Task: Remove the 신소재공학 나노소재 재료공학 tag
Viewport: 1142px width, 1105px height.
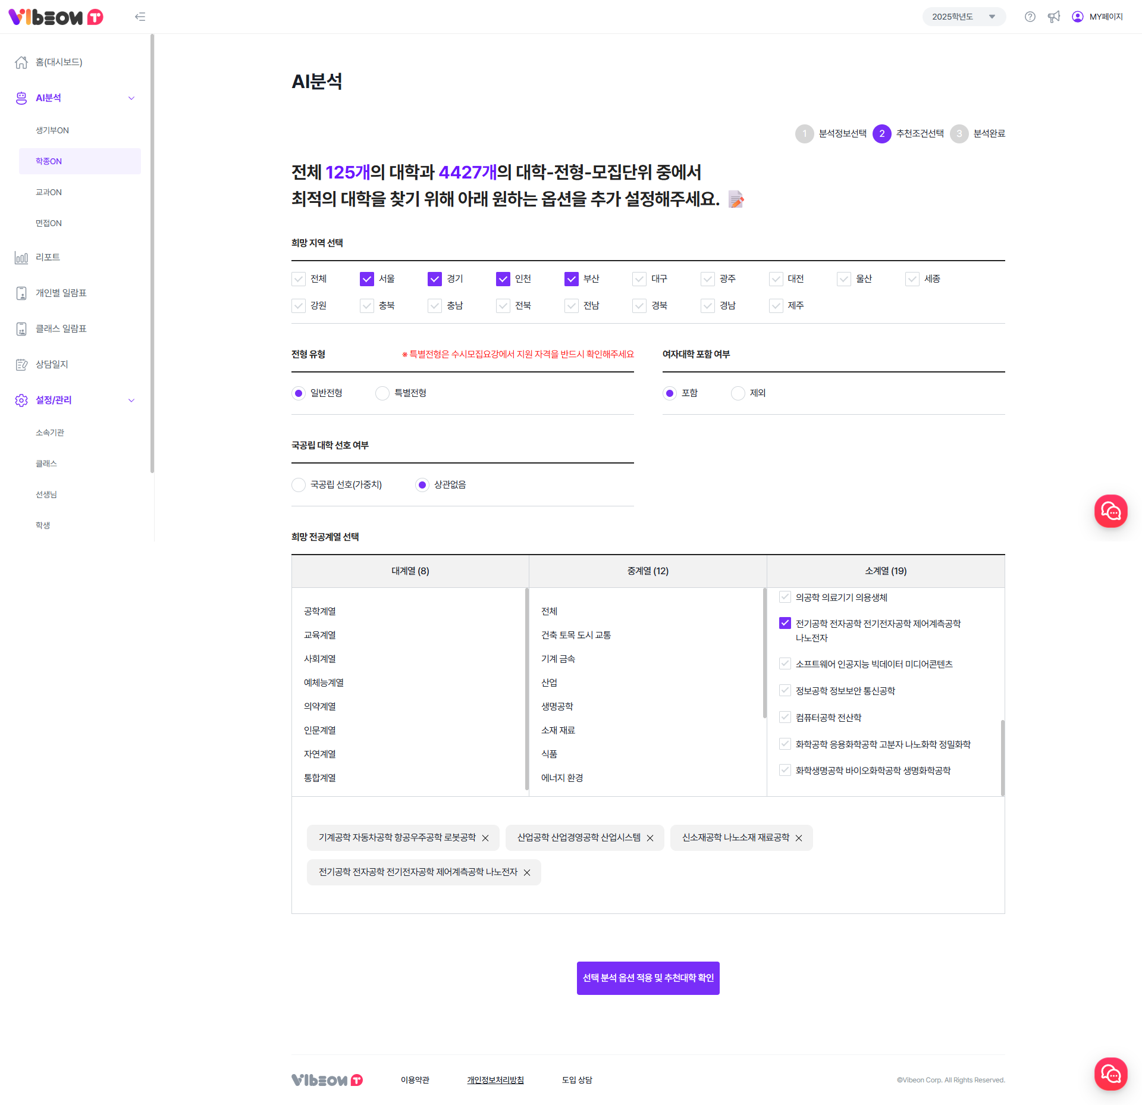Action: (x=799, y=838)
